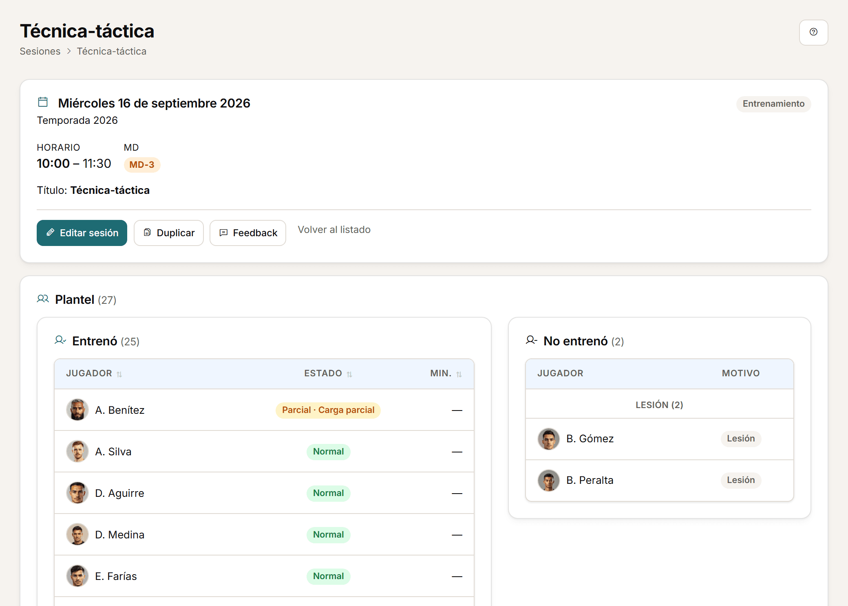
Task: Click the Entrenamiento session type badge
Action: (773, 104)
